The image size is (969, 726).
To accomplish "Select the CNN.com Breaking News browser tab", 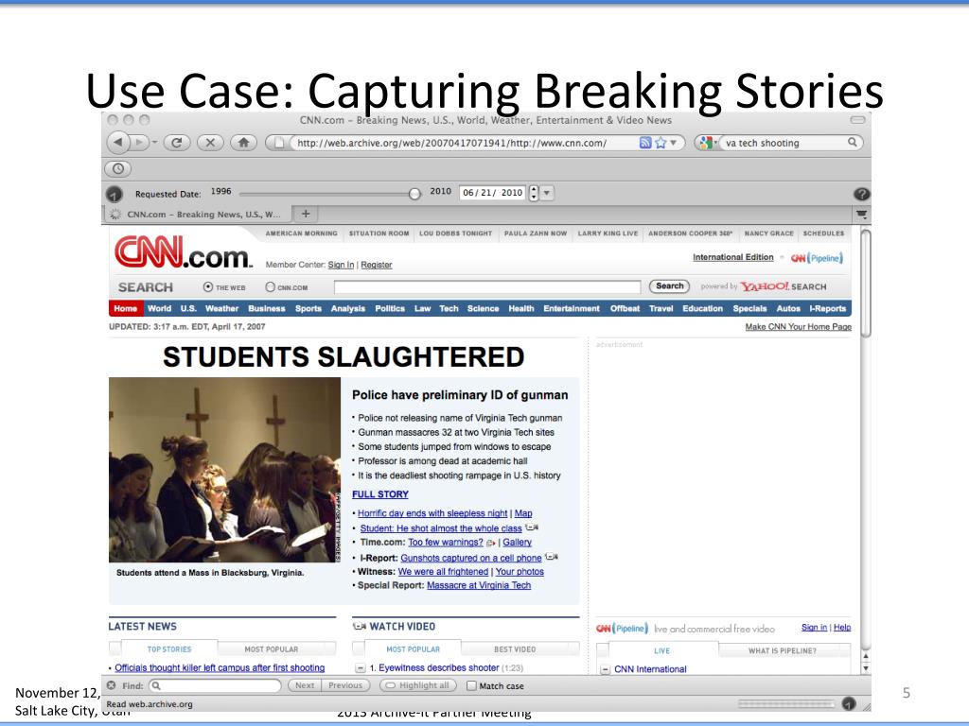I will click(198, 215).
